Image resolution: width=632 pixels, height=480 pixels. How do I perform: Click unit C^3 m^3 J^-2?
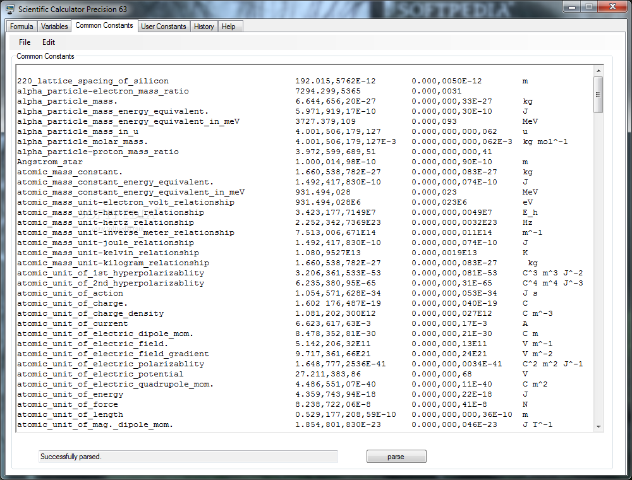[552, 273]
